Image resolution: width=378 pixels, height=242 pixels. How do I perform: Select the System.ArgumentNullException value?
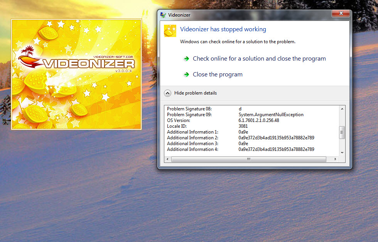point(271,115)
